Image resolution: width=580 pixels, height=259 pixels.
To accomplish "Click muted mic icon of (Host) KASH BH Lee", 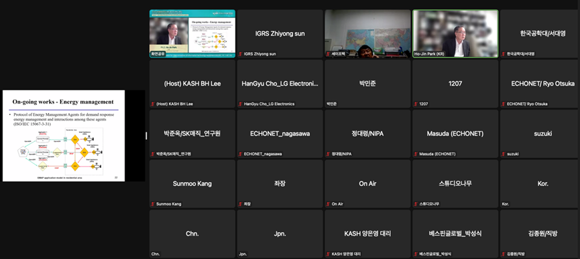I will click(x=153, y=104).
